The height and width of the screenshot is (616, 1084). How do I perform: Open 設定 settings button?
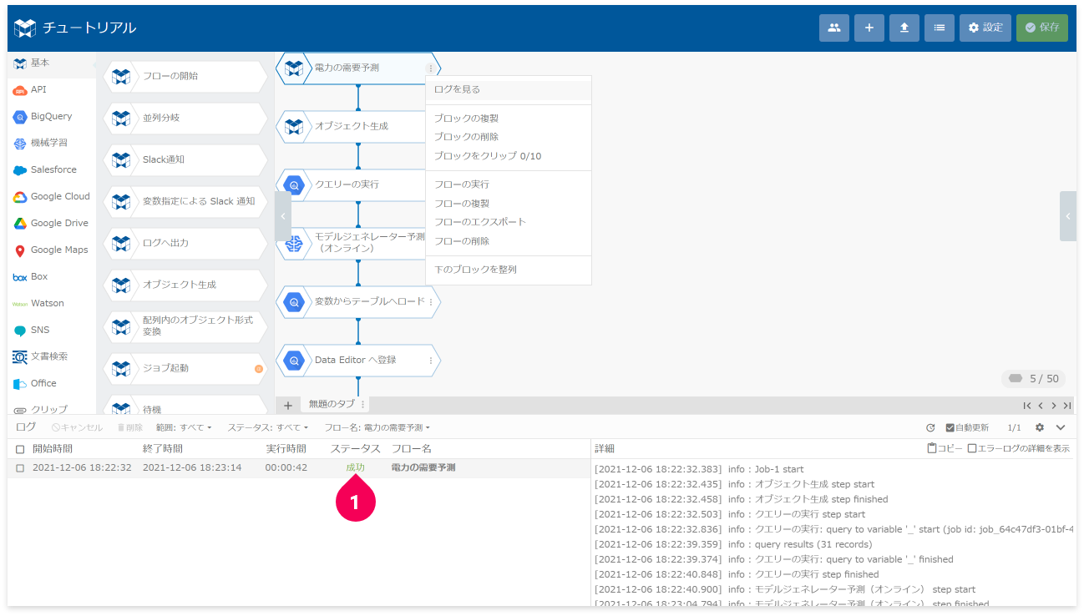click(x=985, y=28)
